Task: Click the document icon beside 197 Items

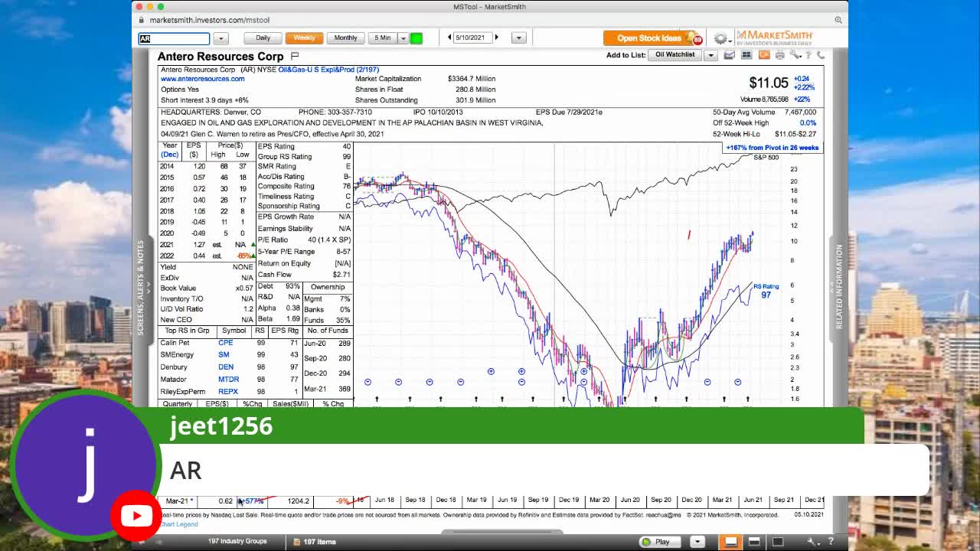Action: click(296, 542)
